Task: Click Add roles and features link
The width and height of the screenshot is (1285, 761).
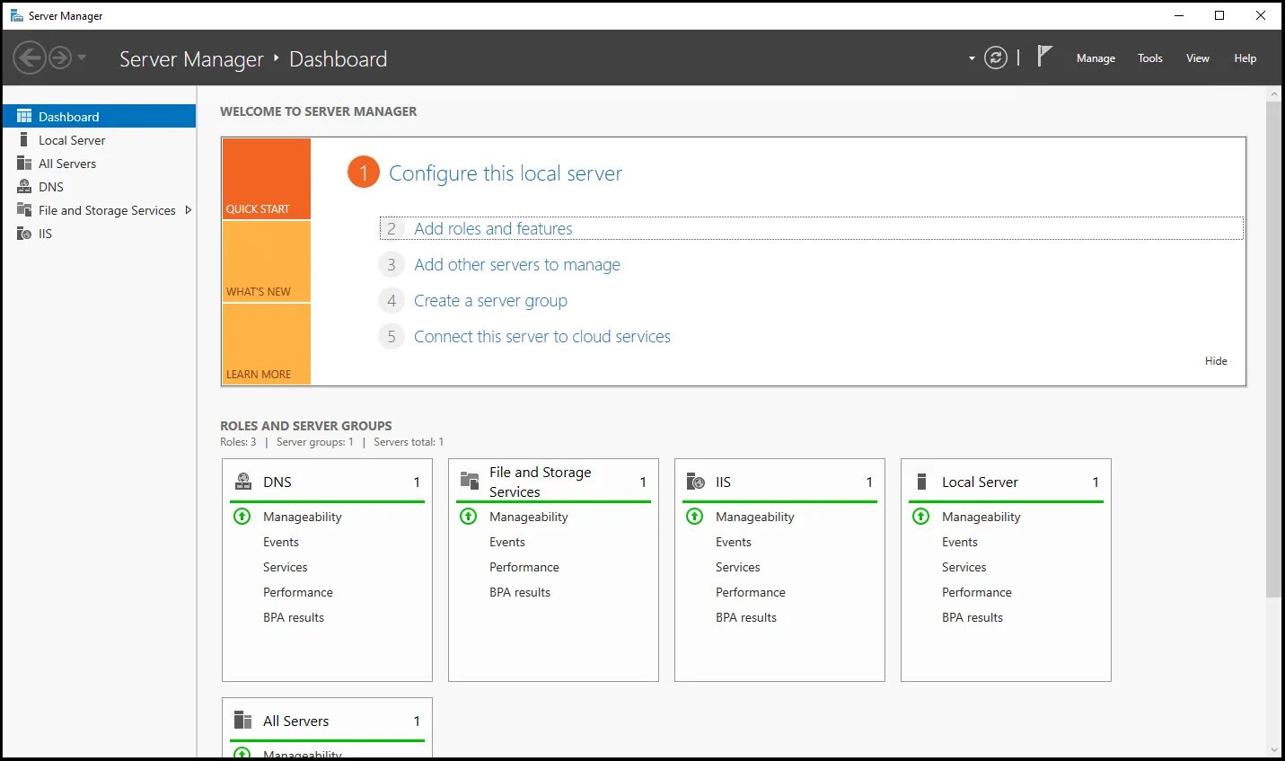Action: 493,229
